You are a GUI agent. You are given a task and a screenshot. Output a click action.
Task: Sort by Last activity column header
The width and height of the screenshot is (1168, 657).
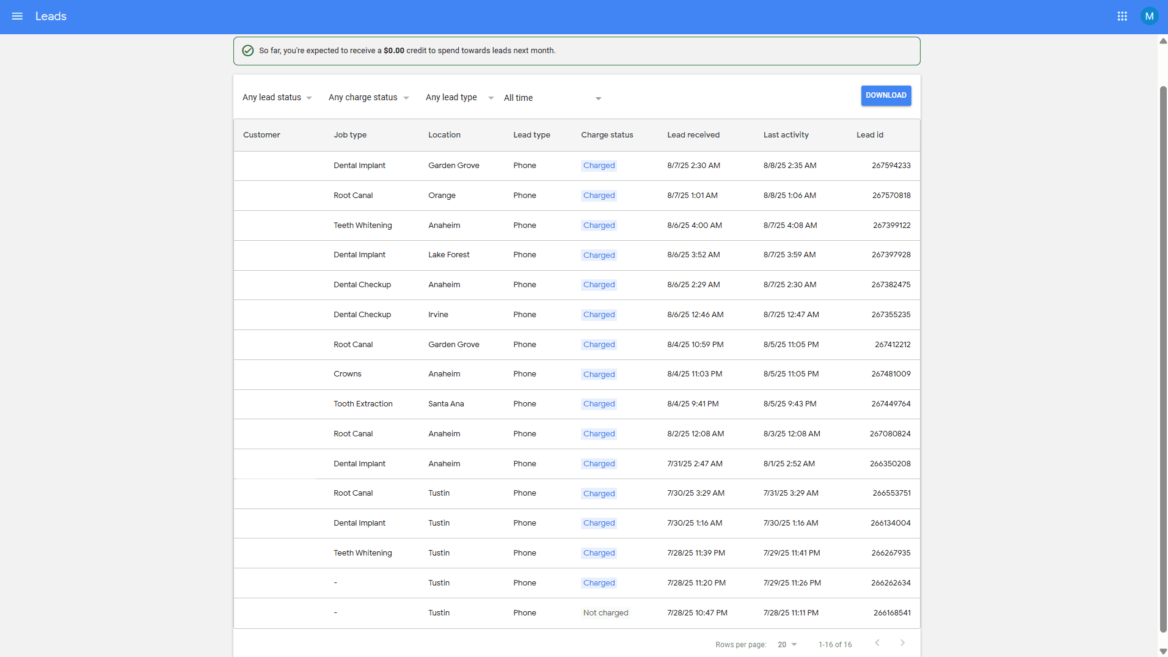[x=786, y=135]
